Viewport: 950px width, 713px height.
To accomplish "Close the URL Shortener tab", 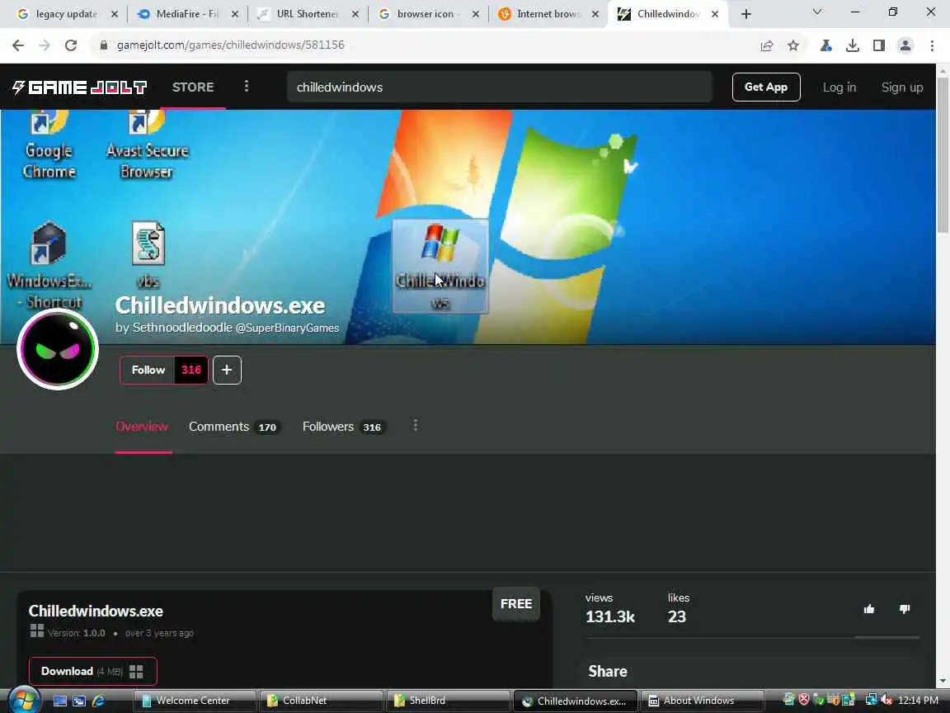I will tap(355, 14).
